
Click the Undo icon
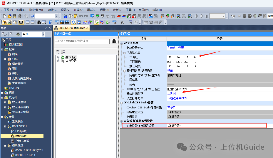(81, 16)
